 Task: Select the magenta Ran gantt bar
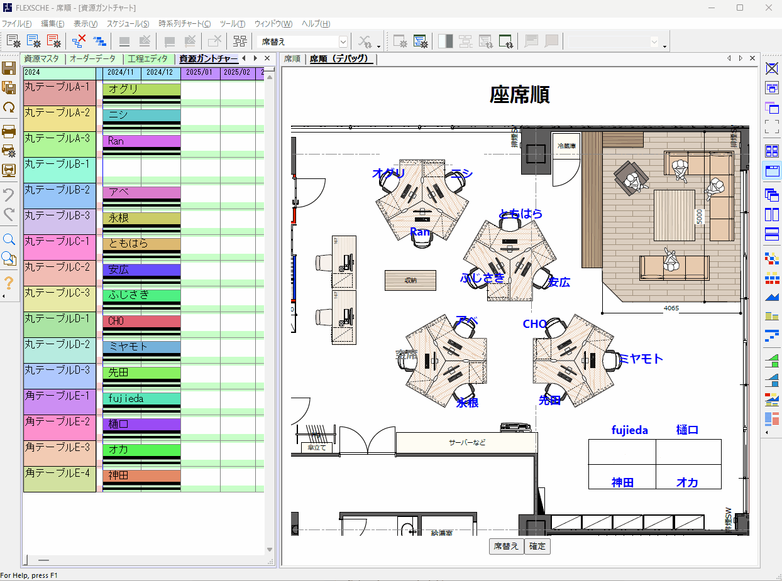(141, 141)
